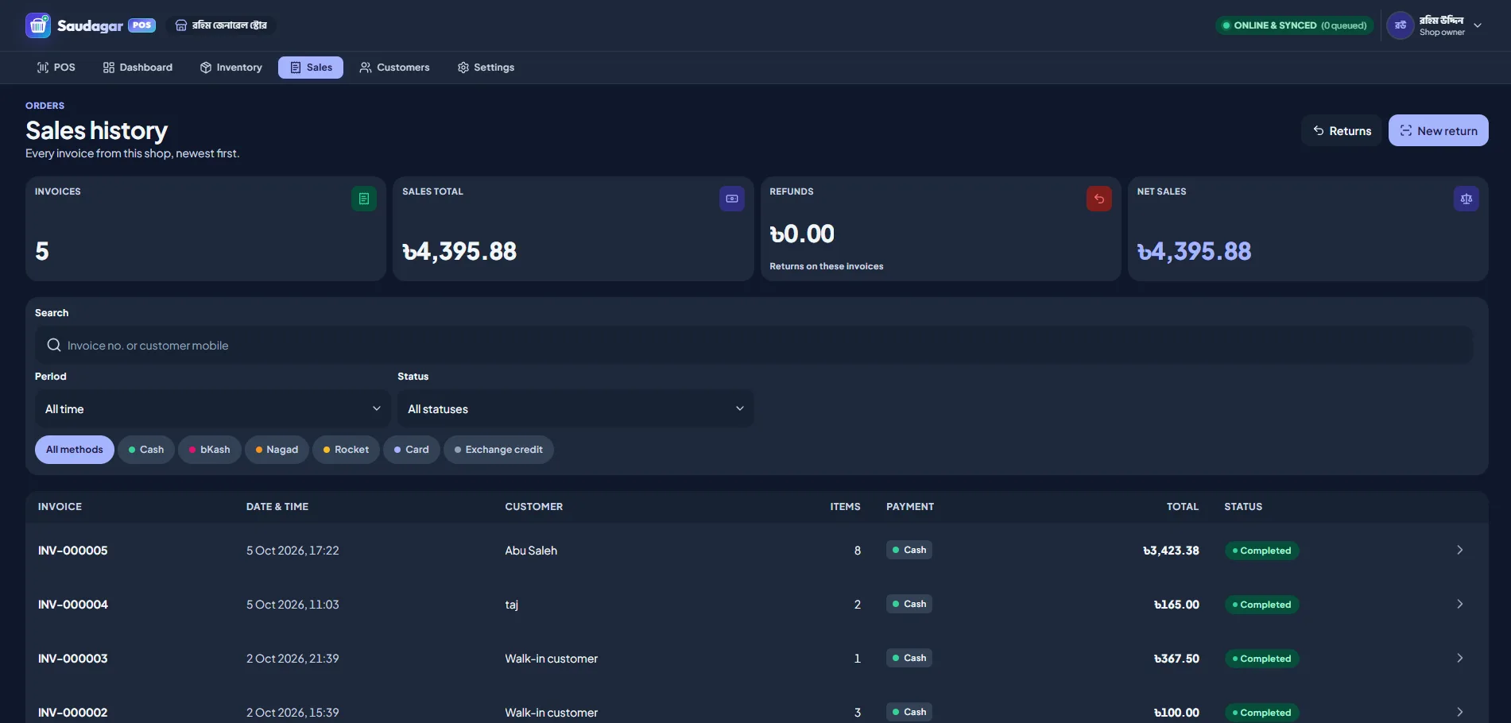Viewport: 1511px width, 723px height.
Task: Open the Returns list button
Action: tap(1342, 130)
